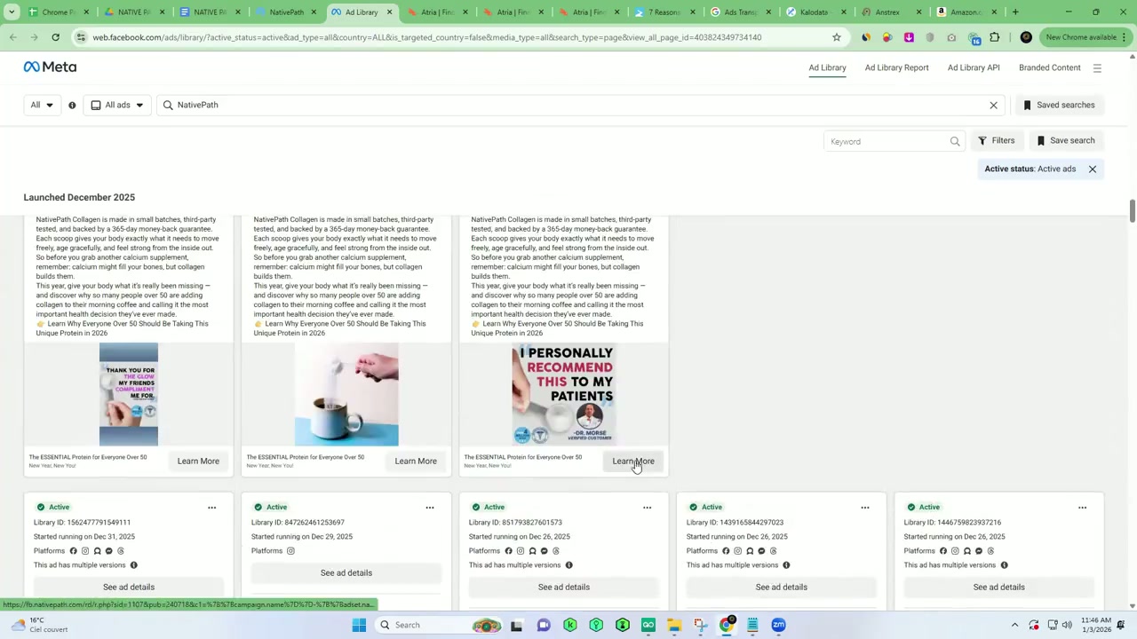This screenshot has height=639, width=1137.
Task: Open the 'All' country dropdown
Action: [x=41, y=105]
